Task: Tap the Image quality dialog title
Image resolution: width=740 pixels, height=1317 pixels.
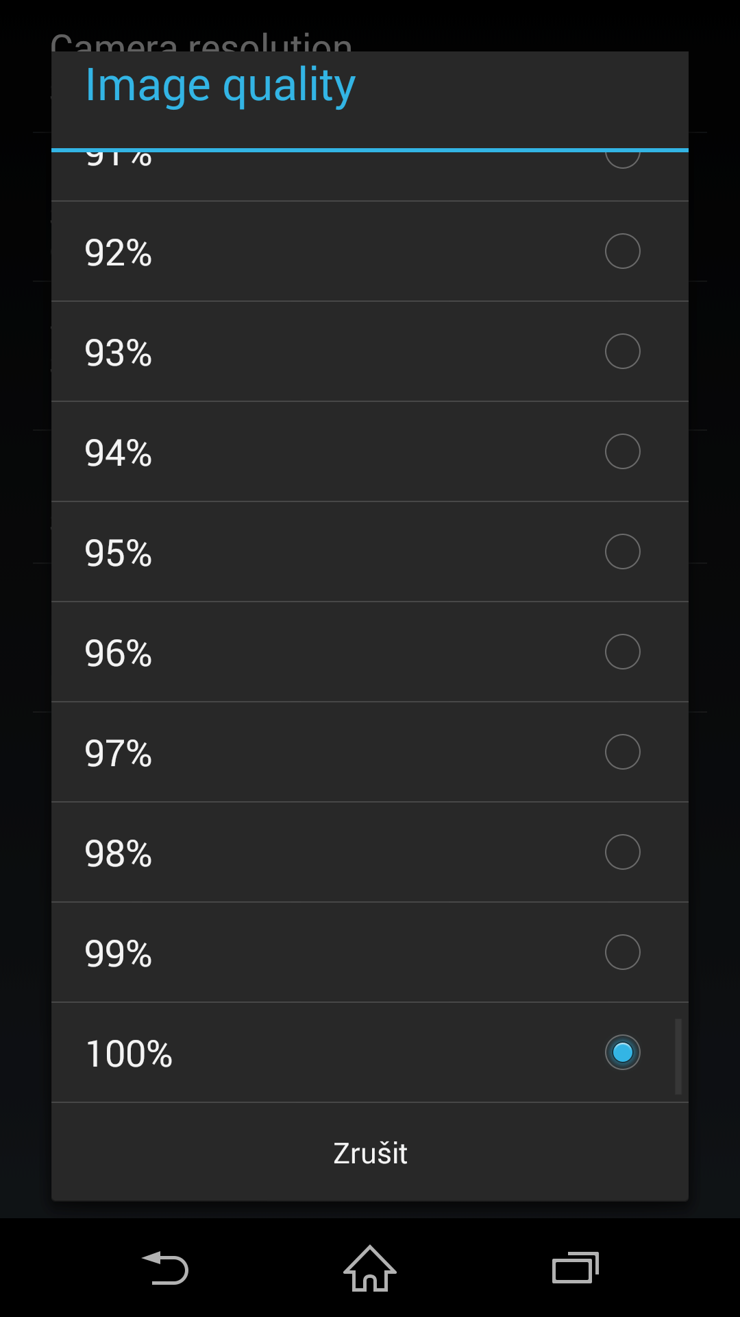Action: point(220,86)
